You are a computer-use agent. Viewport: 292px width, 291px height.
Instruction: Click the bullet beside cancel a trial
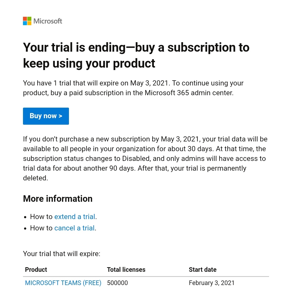(x=25, y=228)
